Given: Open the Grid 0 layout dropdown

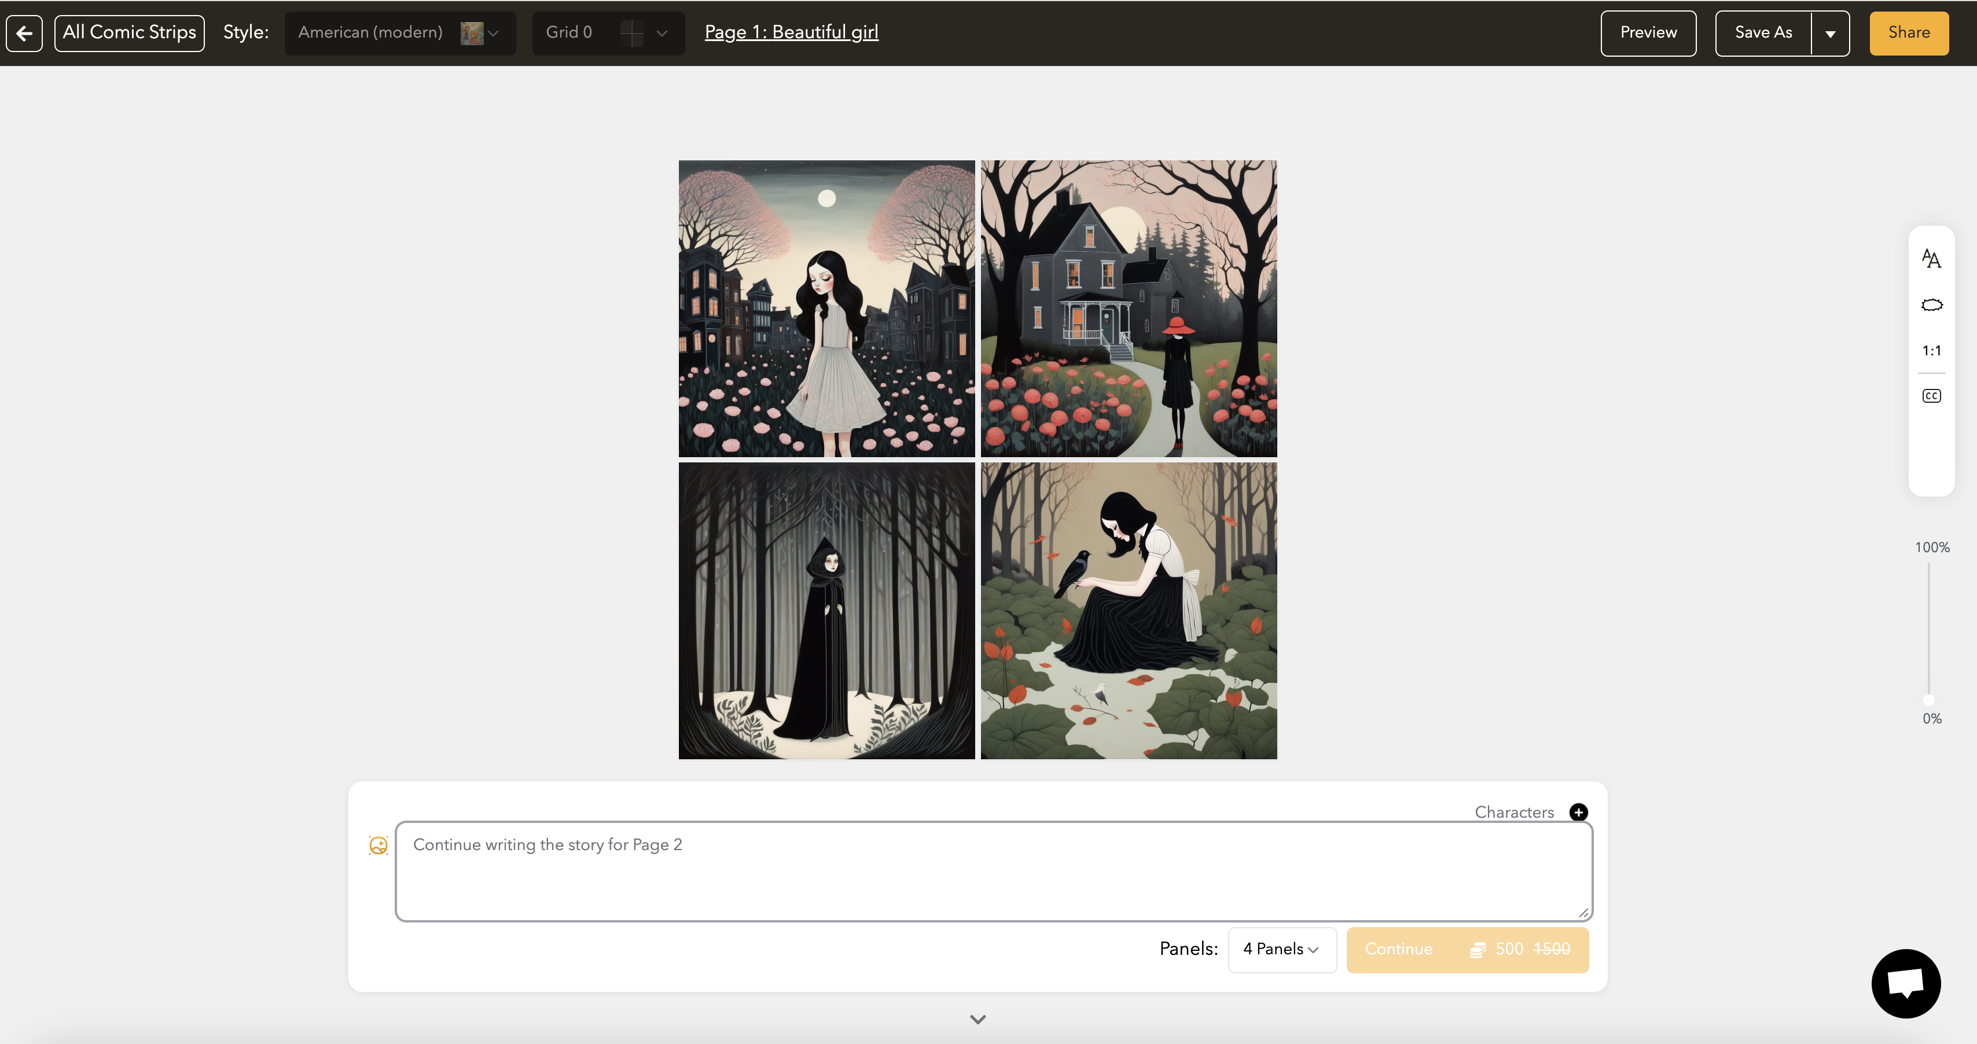Looking at the screenshot, I should [607, 33].
